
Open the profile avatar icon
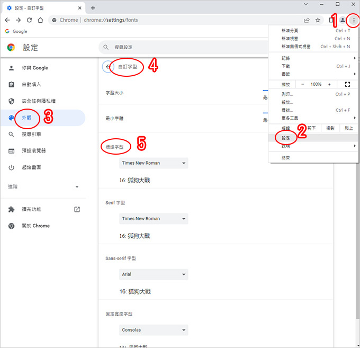(343, 20)
